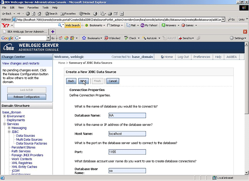
Task: Click the wizard Back button
Action: [71, 81]
